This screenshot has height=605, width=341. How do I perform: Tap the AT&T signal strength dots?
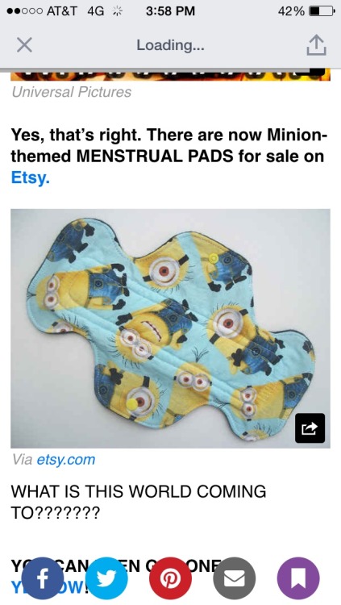click(24, 11)
